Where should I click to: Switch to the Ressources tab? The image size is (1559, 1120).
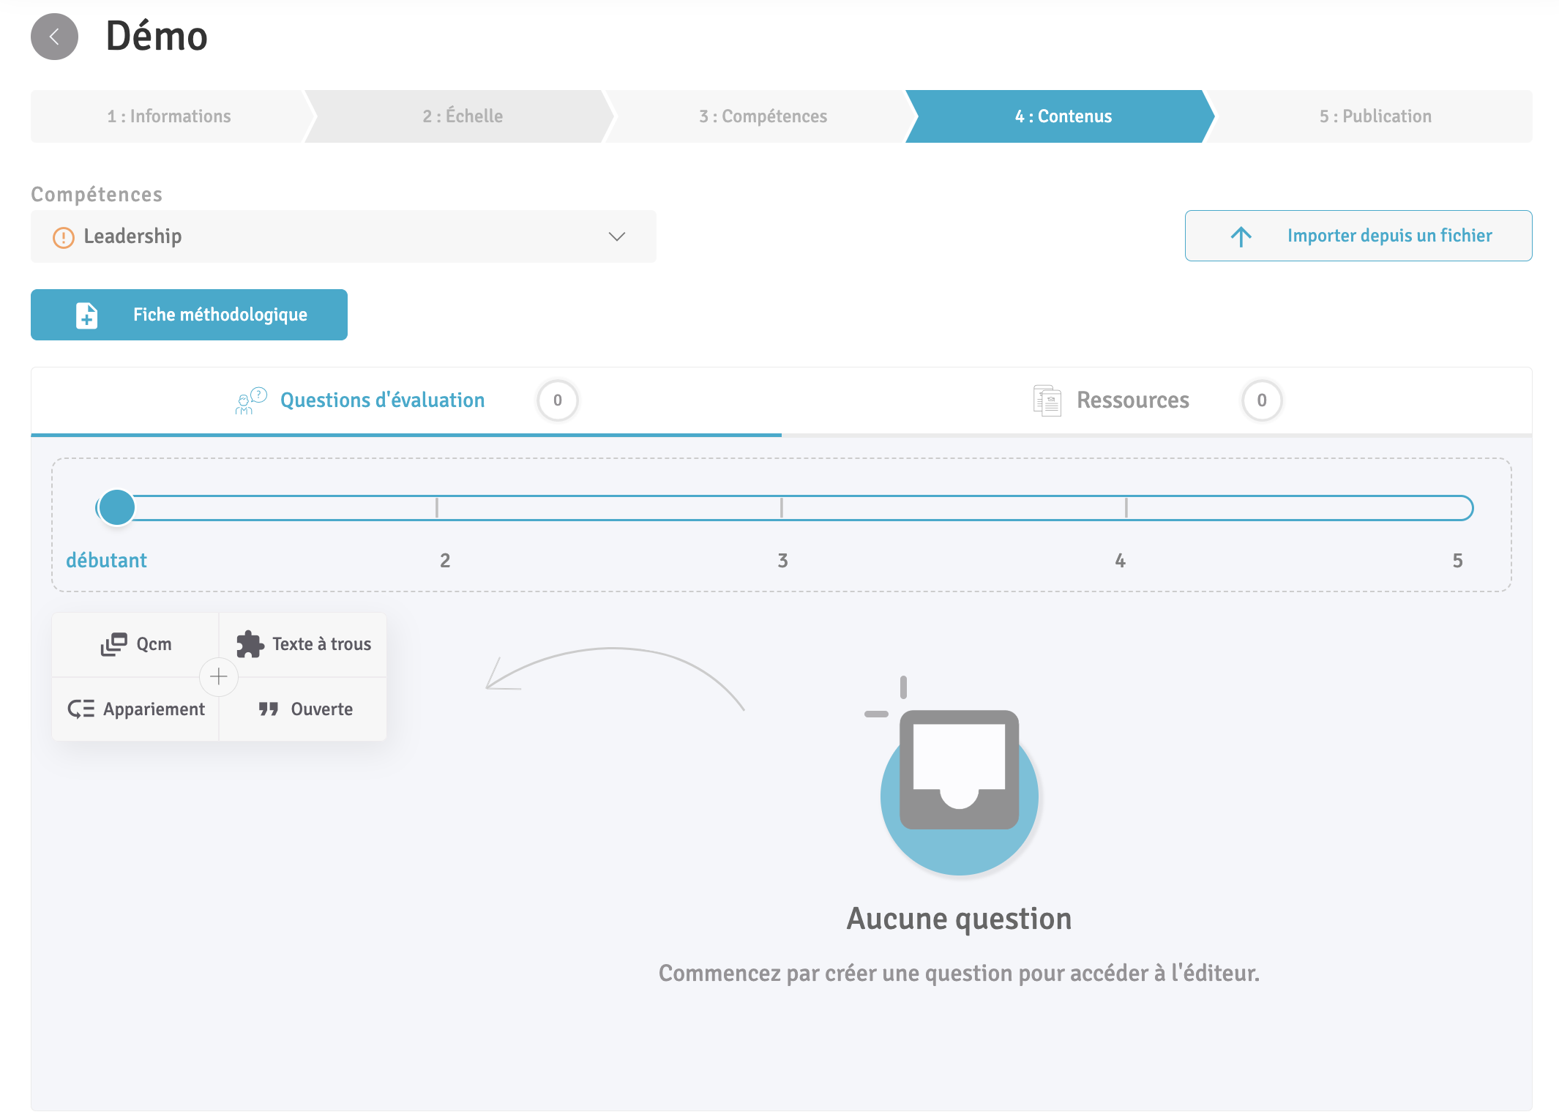tap(1132, 400)
